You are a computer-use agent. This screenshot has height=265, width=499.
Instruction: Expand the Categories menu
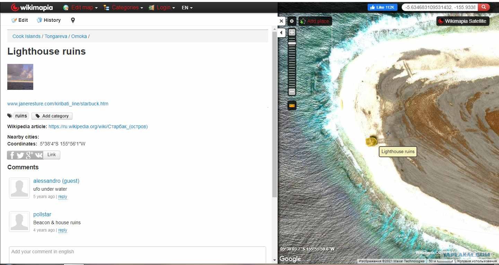point(123,7)
